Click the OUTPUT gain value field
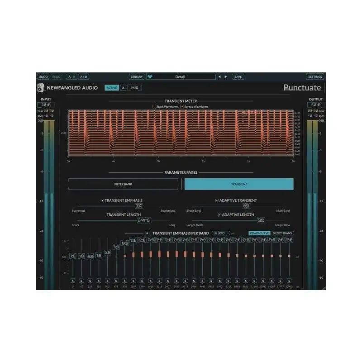This screenshot has width=362, height=362. (x=315, y=105)
